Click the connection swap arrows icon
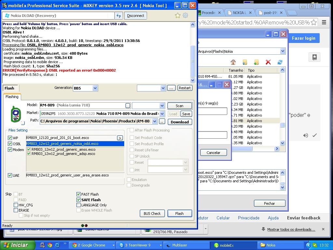 (119, 16)
